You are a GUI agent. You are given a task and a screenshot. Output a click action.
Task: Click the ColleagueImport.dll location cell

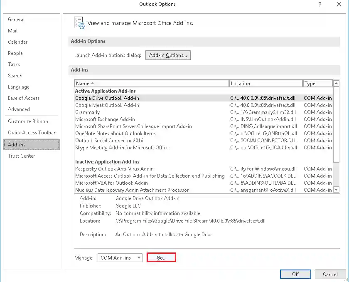263,126
